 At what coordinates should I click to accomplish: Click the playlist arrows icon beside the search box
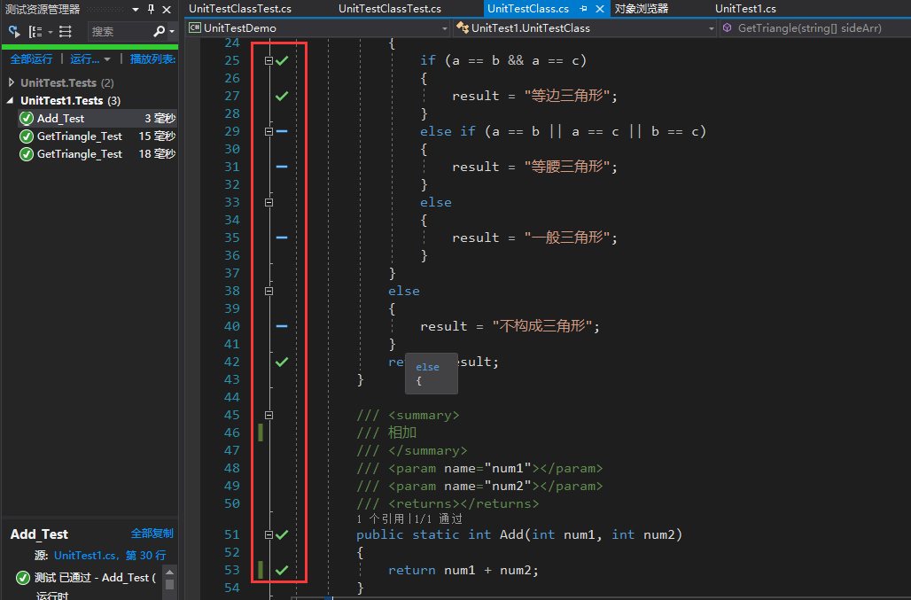click(66, 31)
